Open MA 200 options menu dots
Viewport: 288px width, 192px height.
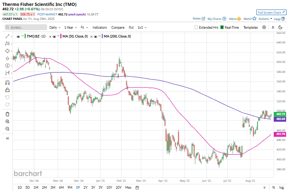coord(100,36)
